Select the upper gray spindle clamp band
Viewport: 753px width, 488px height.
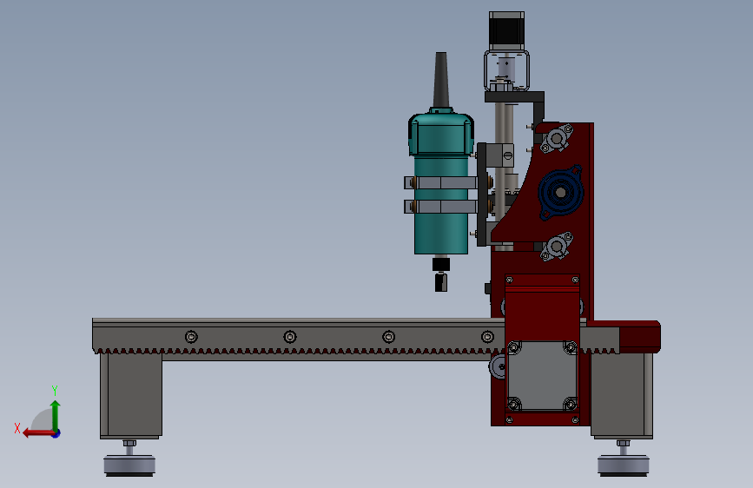[x=440, y=182]
